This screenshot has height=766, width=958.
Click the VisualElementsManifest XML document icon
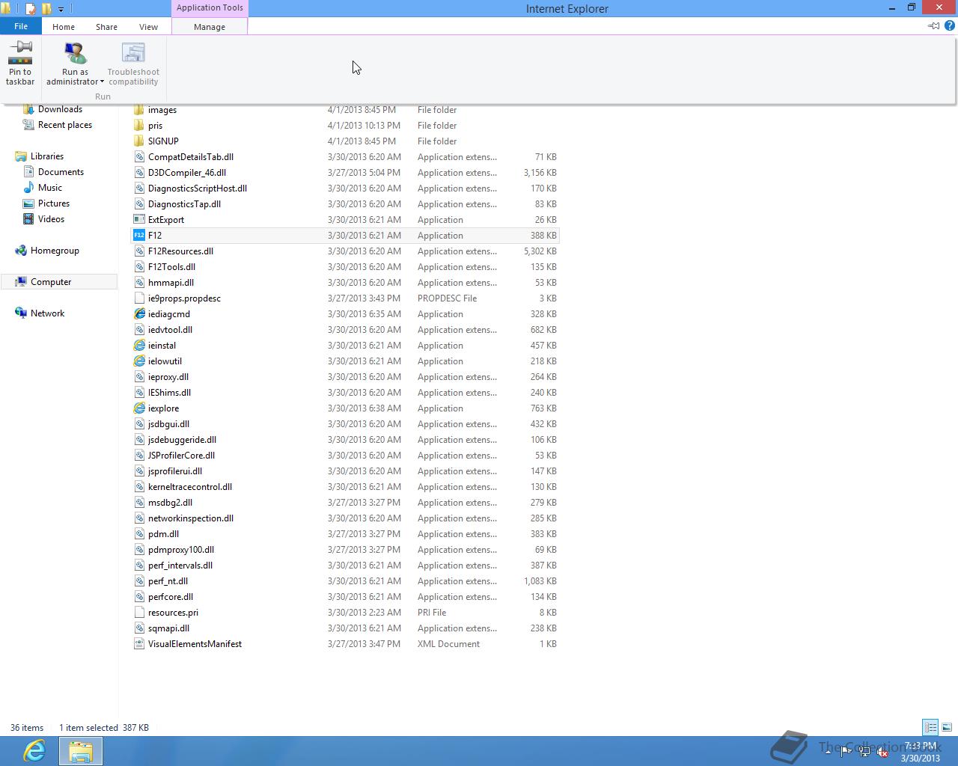pyautogui.click(x=139, y=644)
